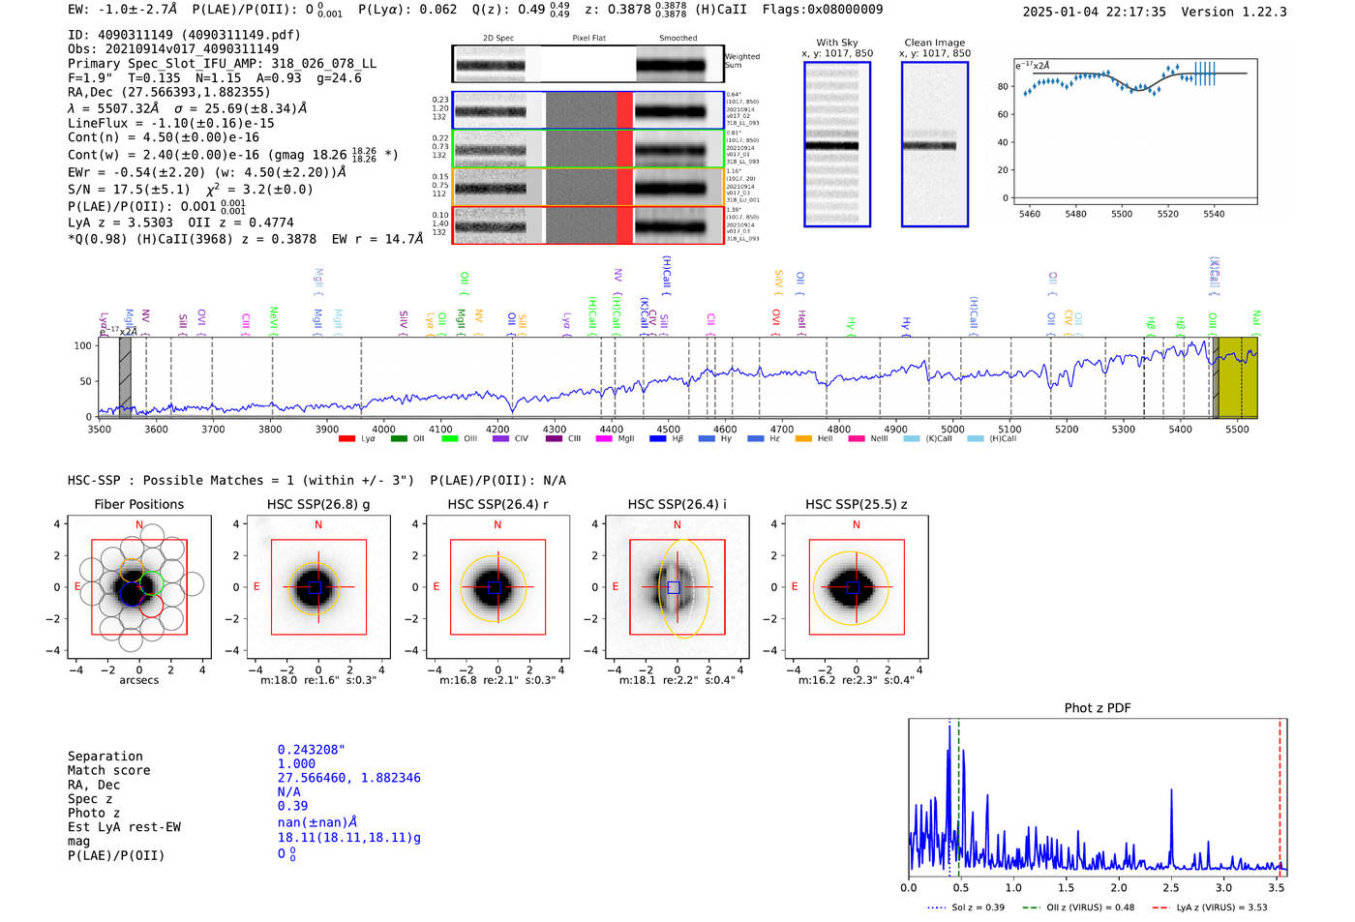1355x922 pixels.
Task: Click the 'LyA z (VIRUS) = 3.53' legend entry
Action: [1210, 907]
